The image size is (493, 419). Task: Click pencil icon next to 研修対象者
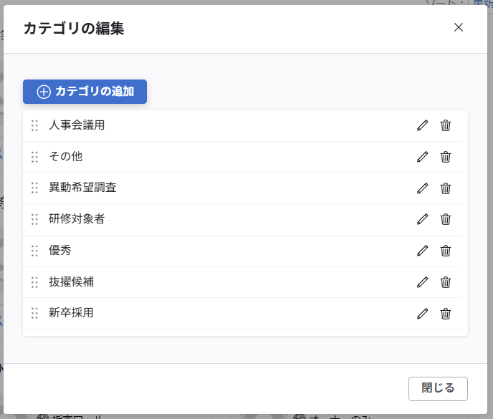pos(422,219)
